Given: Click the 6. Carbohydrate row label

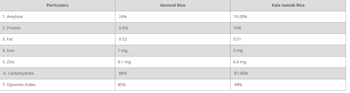Looking at the screenshot, I should click(19, 73).
